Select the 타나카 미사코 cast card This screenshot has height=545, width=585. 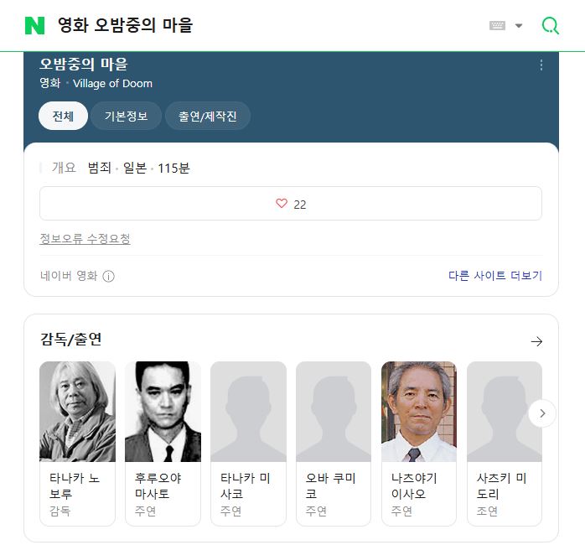[248, 444]
